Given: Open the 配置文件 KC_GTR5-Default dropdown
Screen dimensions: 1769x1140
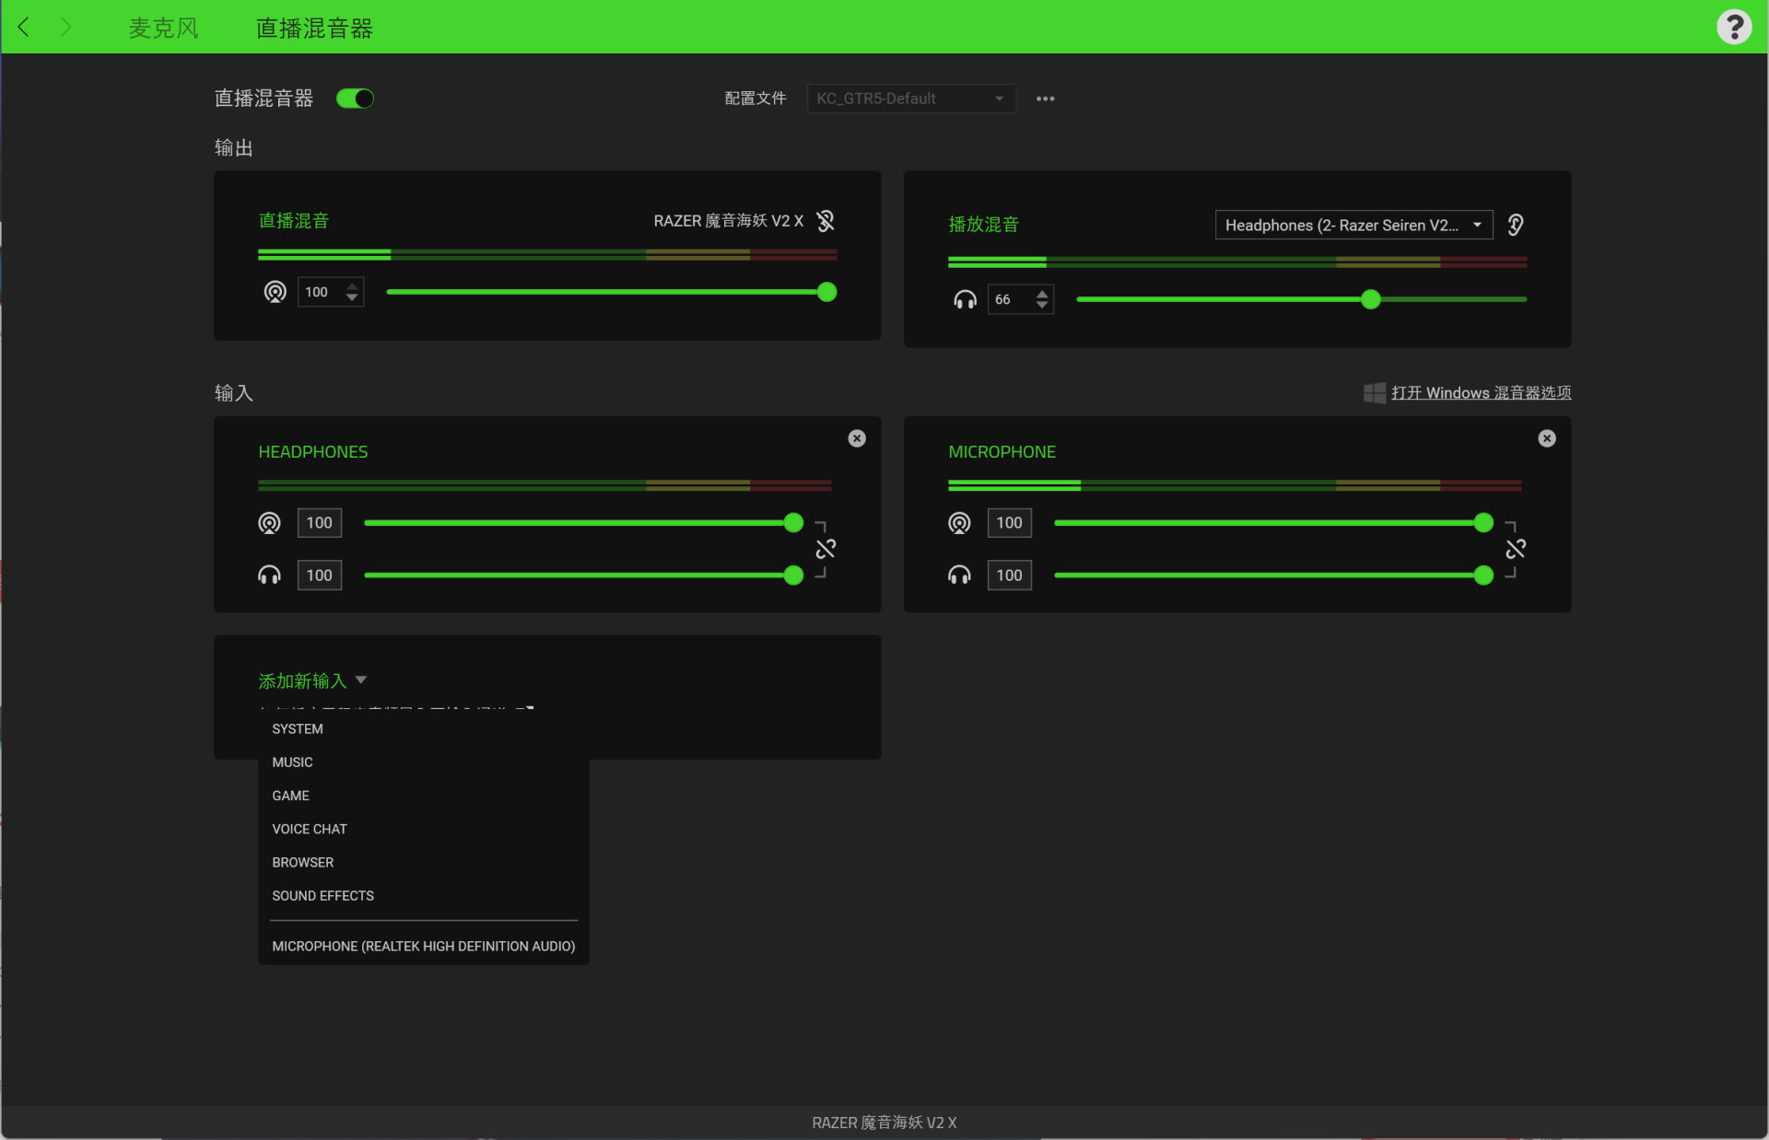Looking at the screenshot, I should point(910,99).
